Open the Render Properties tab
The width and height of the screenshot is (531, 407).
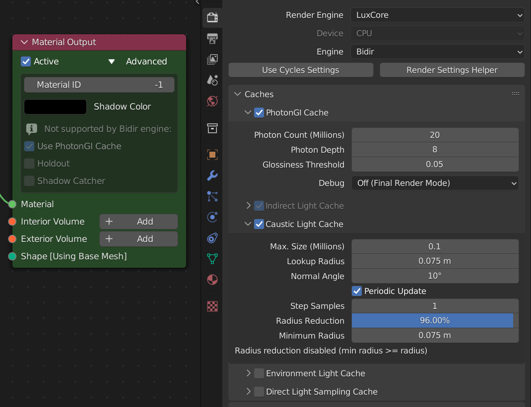212,17
